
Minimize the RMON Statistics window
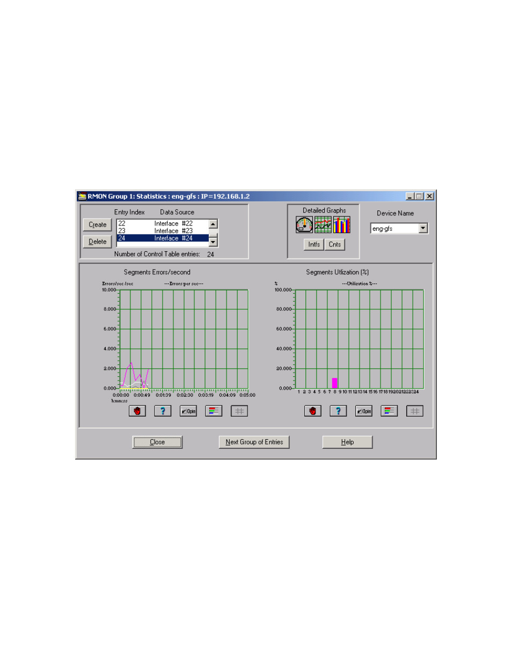pyautogui.click(x=410, y=196)
